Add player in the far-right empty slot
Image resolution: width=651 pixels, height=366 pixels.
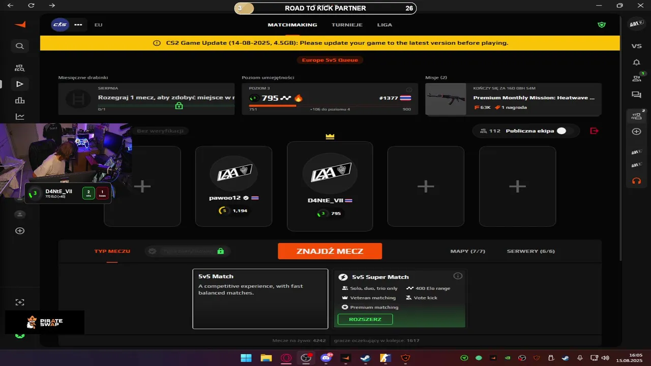click(x=517, y=186)
